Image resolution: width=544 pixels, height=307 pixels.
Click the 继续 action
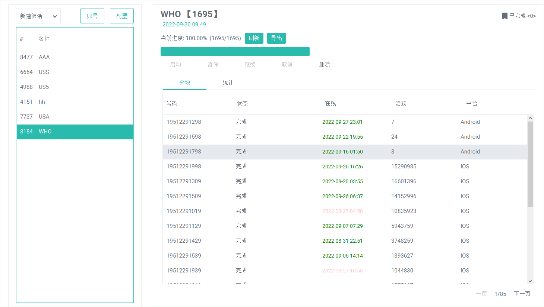coord(250,64)
